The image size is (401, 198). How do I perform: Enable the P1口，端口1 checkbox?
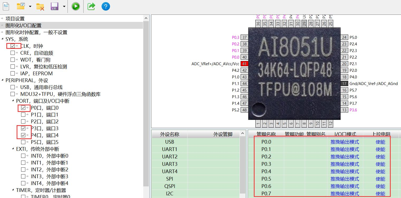click(23, 115)
